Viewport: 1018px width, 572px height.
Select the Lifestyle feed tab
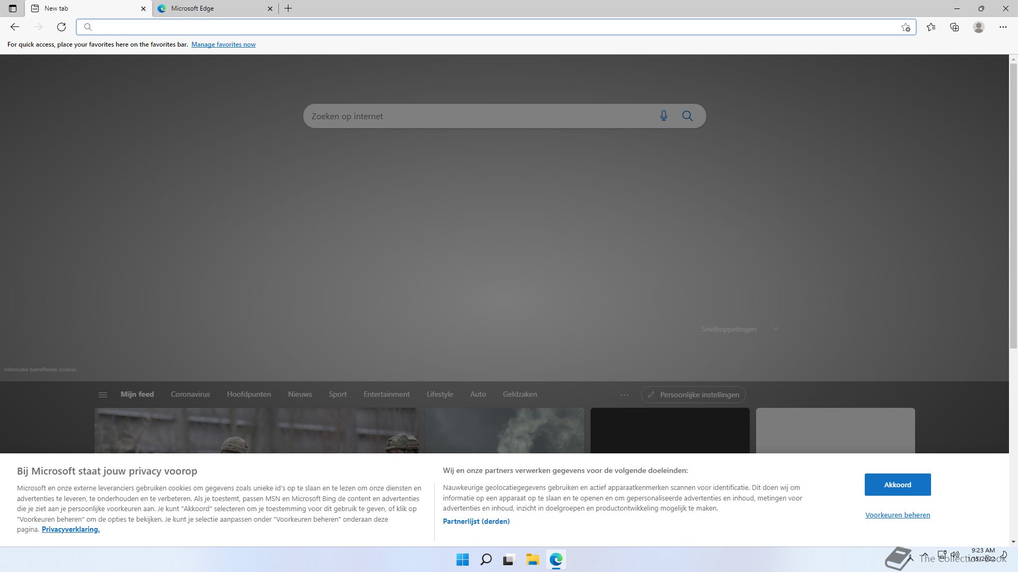pyautogui.click(x=440, y=394)
